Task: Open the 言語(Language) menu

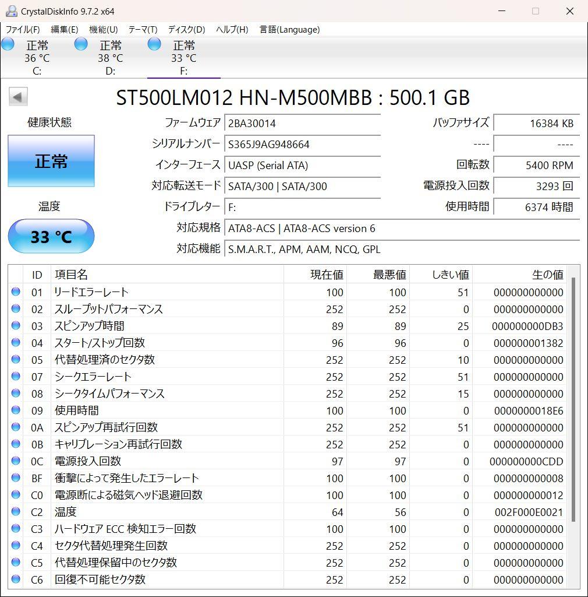Action: click(x=289, y=29)
